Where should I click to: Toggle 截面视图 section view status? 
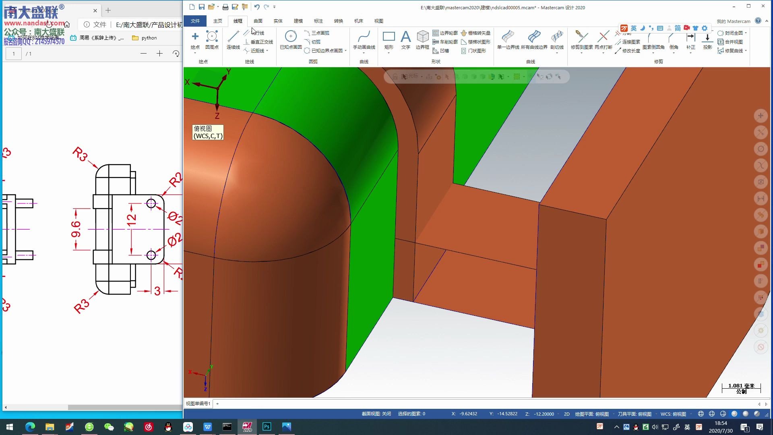coord(376,414)
